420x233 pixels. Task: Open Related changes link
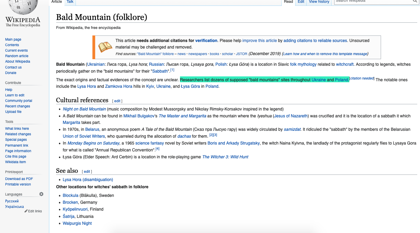pyautogui.click(x=18, y=134)
